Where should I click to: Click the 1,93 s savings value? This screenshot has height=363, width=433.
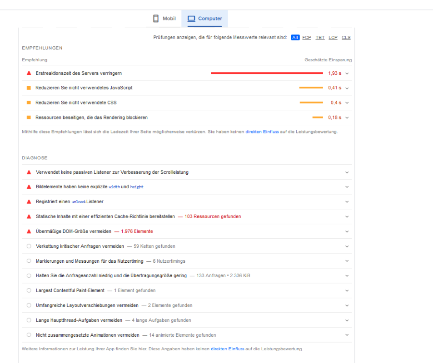[335, 74]
